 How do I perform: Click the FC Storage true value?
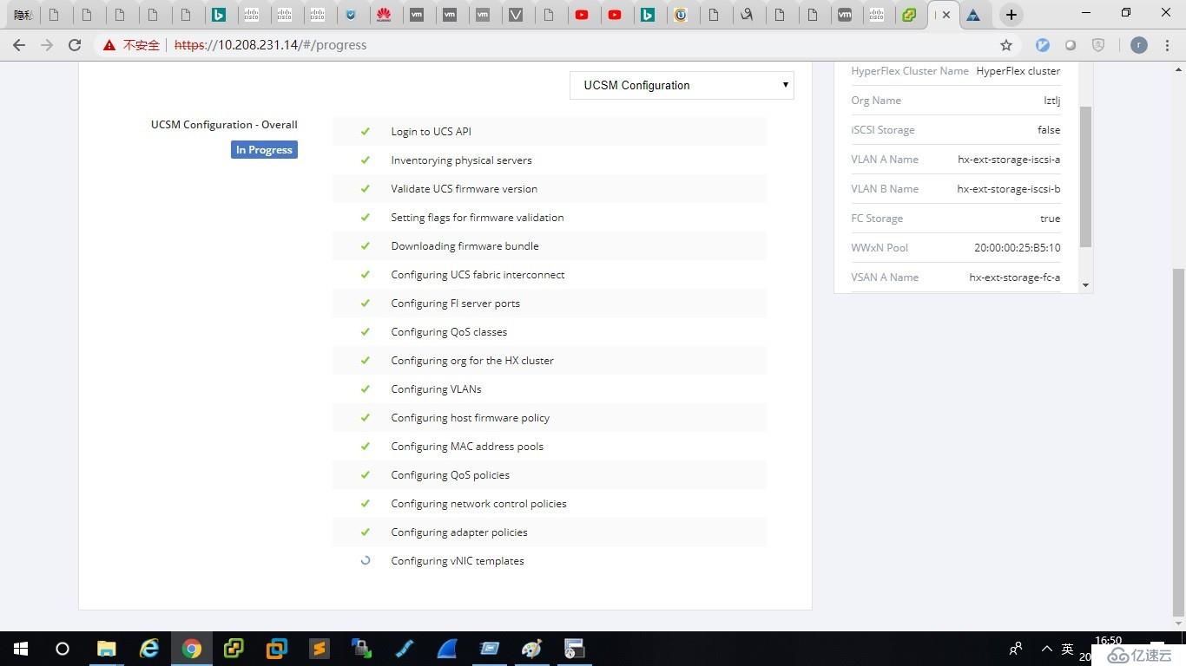[1051, 219]
